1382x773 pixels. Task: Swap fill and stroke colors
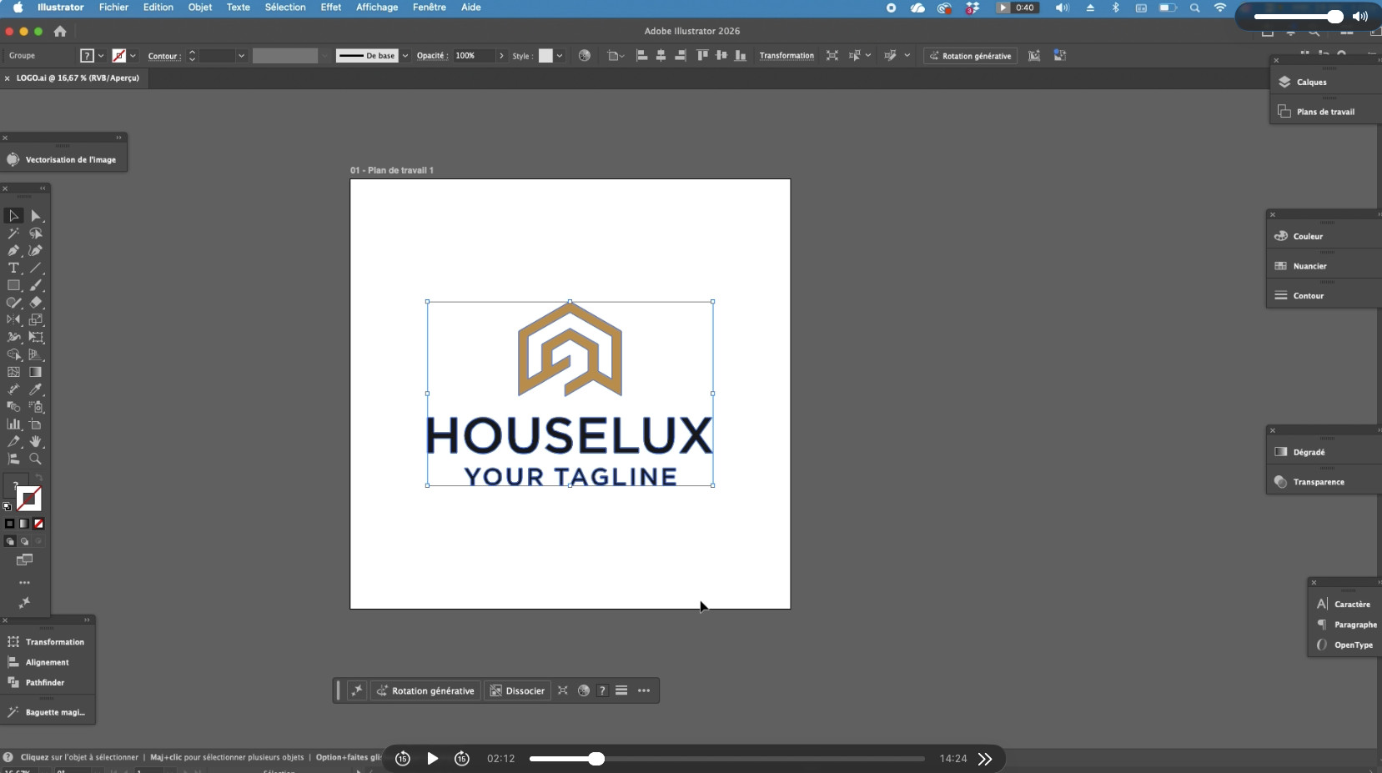click(38, 479)
